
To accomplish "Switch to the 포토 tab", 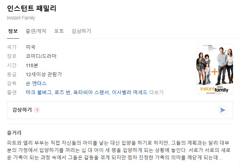I will point(59,31).
